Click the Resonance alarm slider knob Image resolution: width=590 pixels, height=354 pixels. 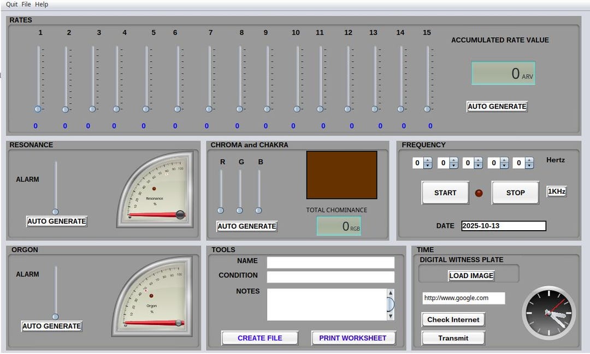point(55,212)
